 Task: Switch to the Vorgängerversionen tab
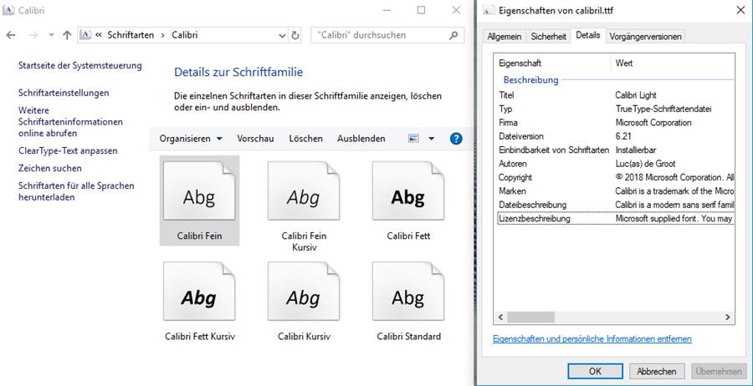[x=645, y=37]
